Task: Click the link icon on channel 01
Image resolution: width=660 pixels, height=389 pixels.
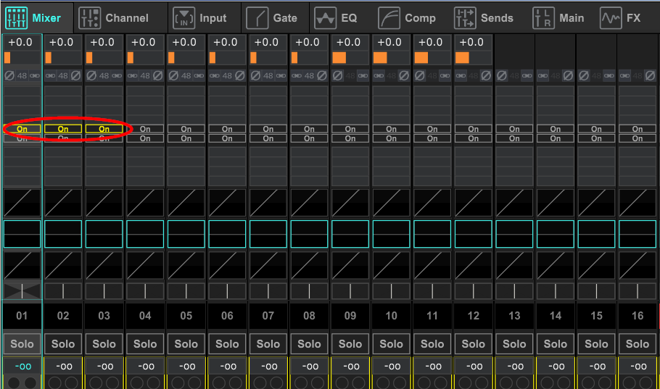Action: click(x=35, y=75)
